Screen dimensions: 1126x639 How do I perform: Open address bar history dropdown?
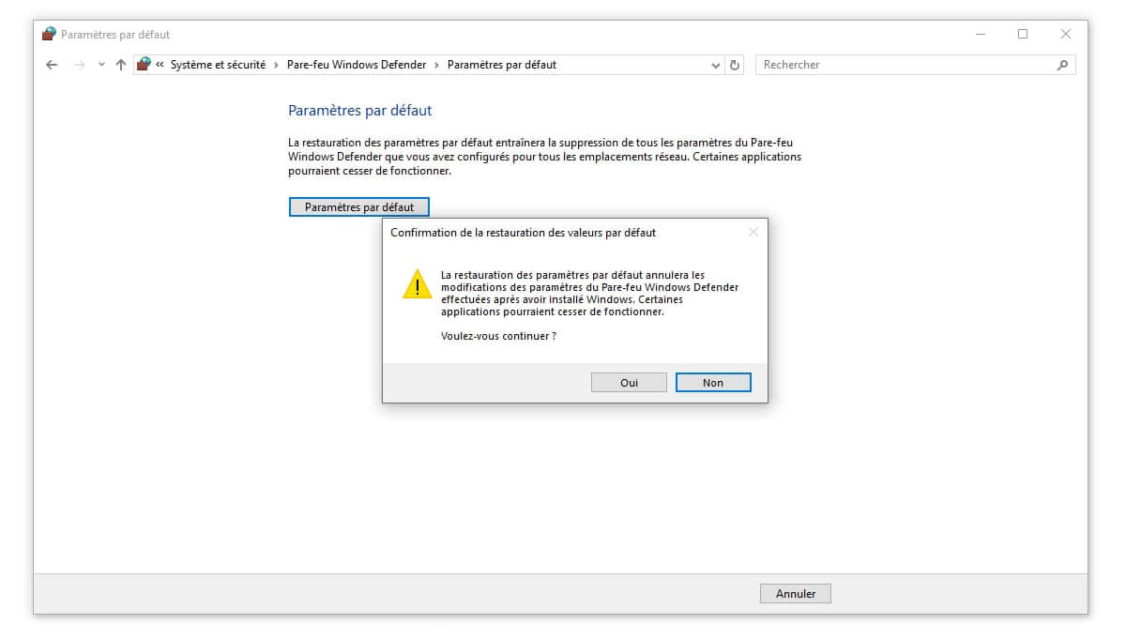coord(716,65)
